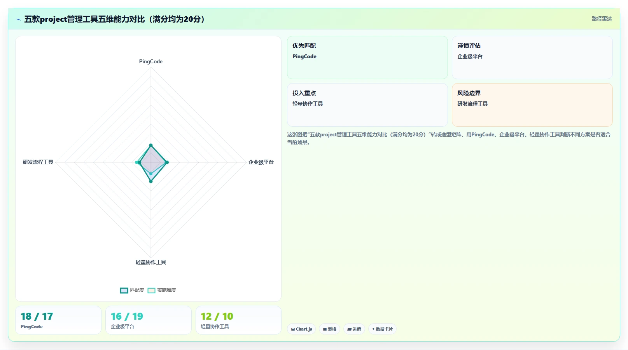Click the 谨慎评估 card heading
The image size is (628, 350).
[x=469, y=45]
